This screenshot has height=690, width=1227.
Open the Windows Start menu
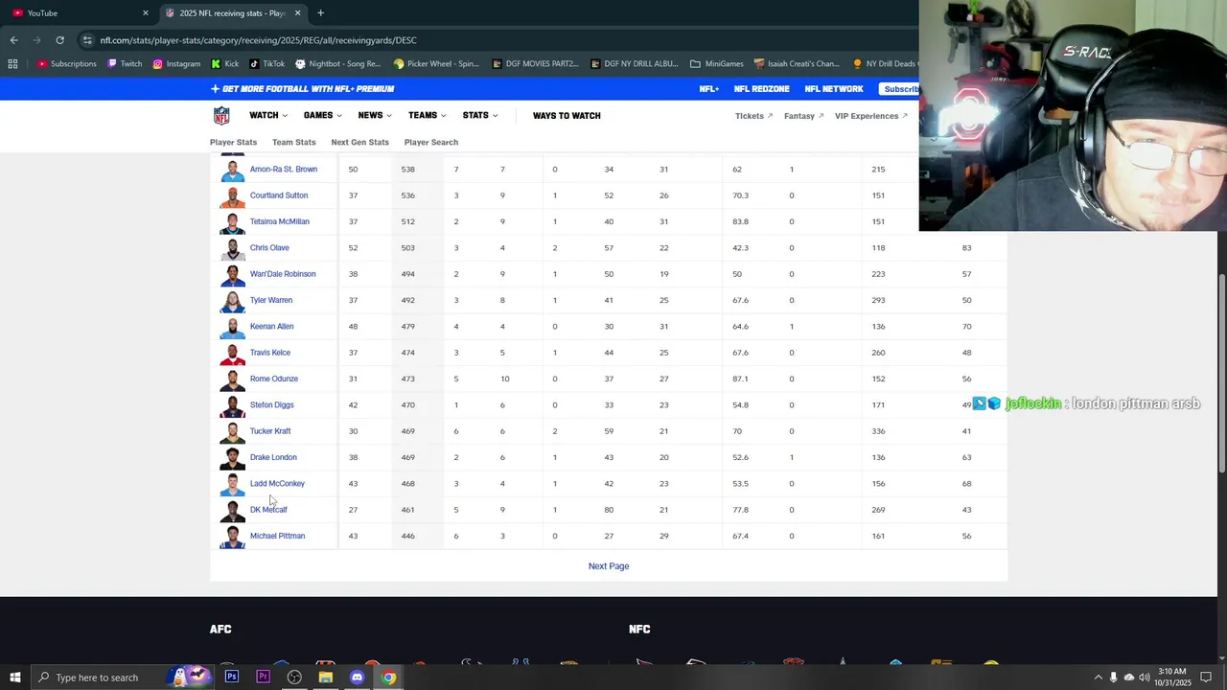pyautogui.click(x=14, y=678)
